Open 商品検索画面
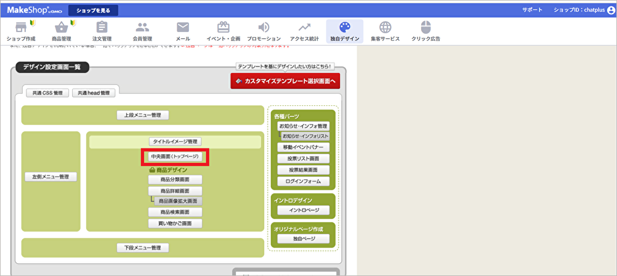The width and height of the screenshot is (617, 276). tap(175, 212)
